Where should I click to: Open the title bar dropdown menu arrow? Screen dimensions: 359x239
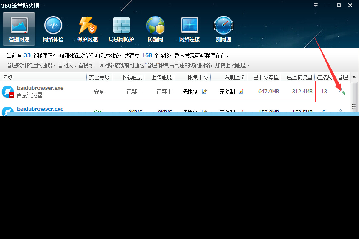pyautogui.click(x=316, y=5)
